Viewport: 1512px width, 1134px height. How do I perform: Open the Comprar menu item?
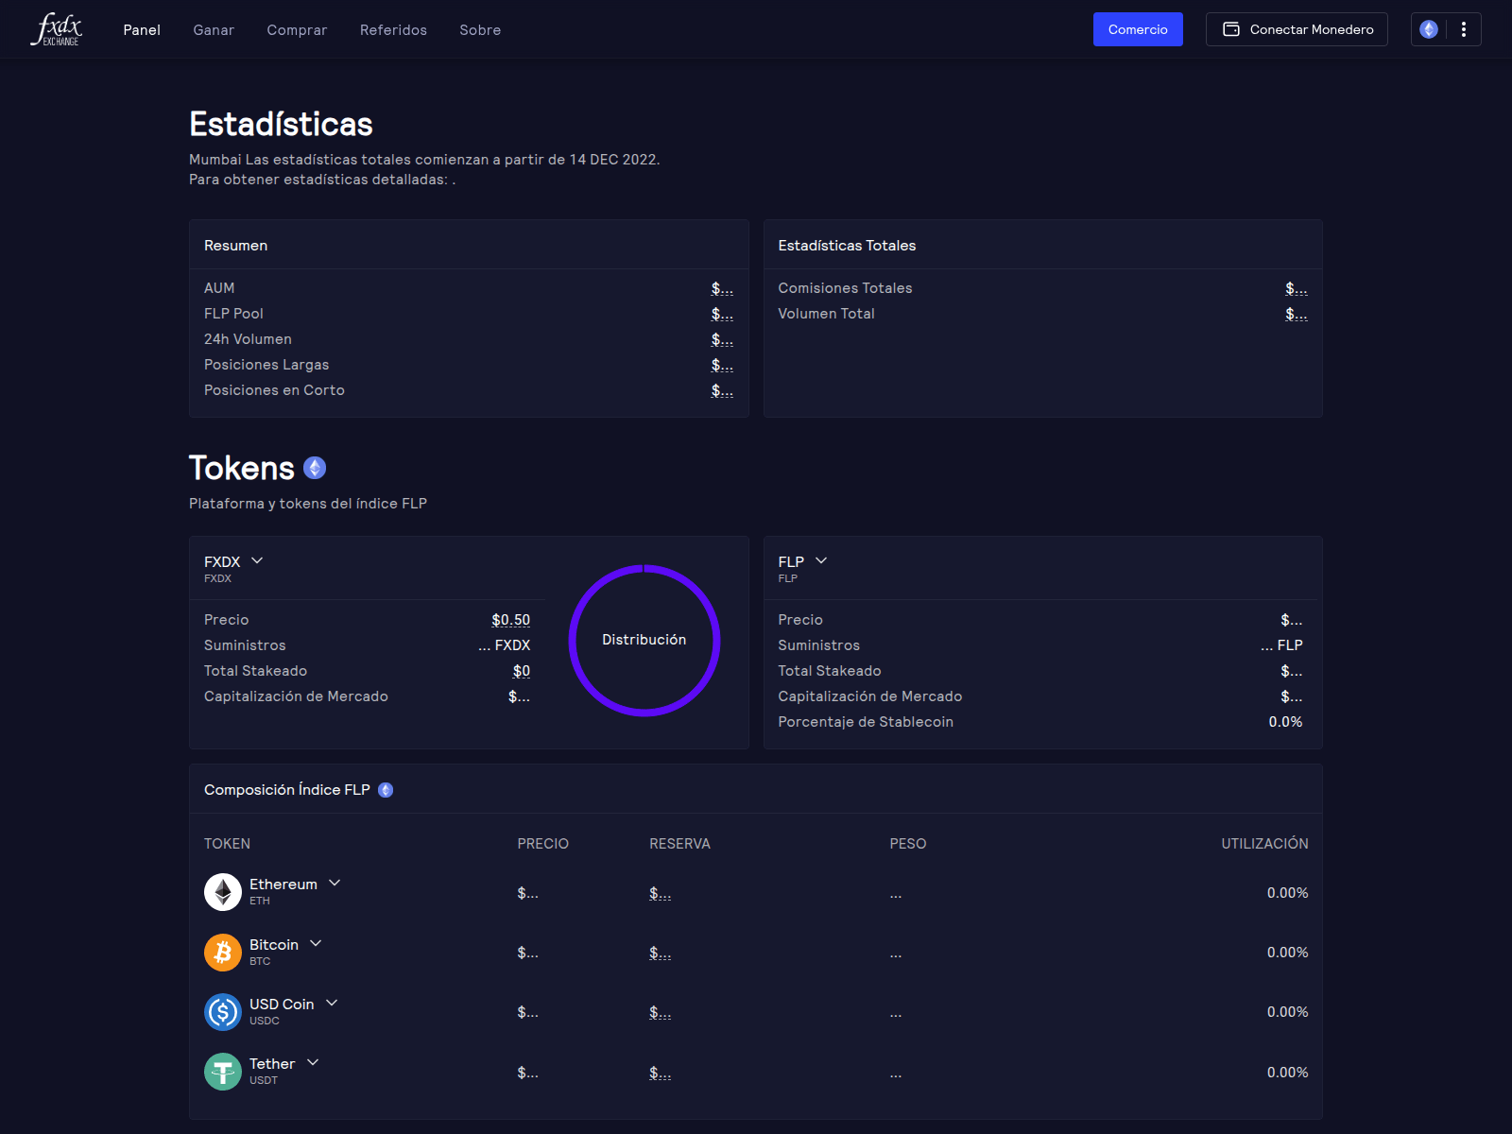click(x=297, y=30)
